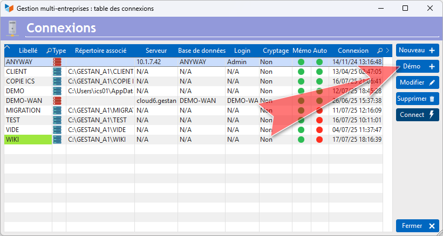Viewport: 443px width, 236px height.
Task: Click the red database icon for ANYWAY
Action: click(x=57, y=62)
